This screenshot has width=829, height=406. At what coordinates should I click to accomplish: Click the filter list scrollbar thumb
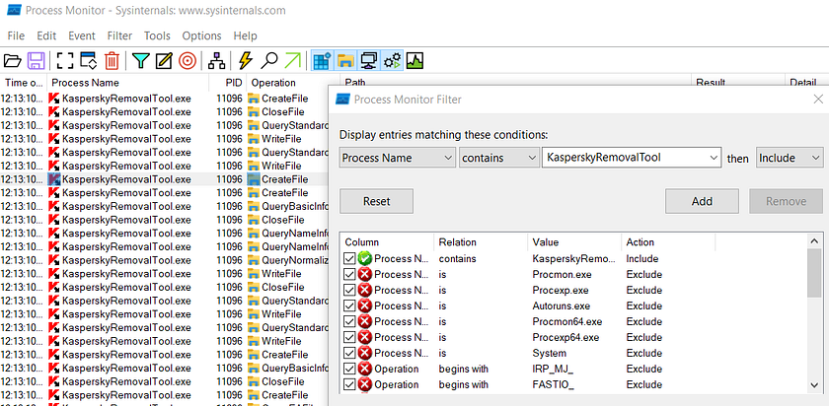click(x=815, y=273)
